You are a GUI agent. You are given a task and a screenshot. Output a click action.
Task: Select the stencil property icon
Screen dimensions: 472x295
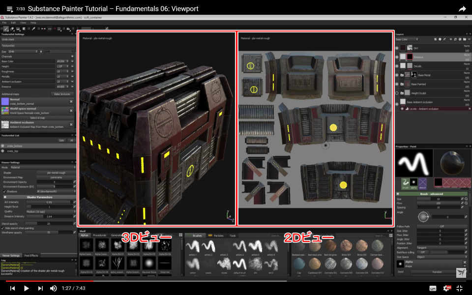click(x=423, y=183)
